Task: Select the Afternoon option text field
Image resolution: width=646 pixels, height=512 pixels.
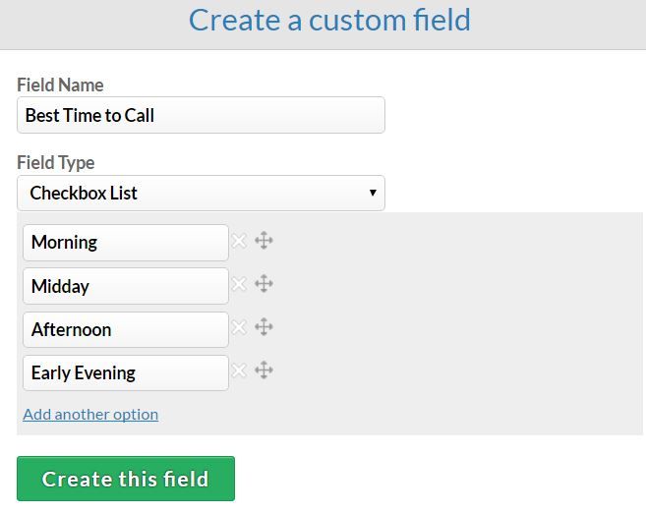Action: pos(126,329)
